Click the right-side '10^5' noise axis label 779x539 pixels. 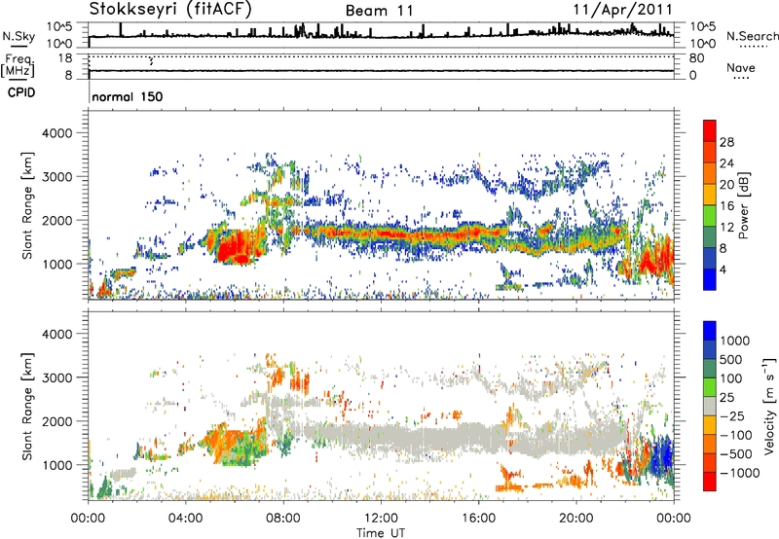click(x=703, y=27)
